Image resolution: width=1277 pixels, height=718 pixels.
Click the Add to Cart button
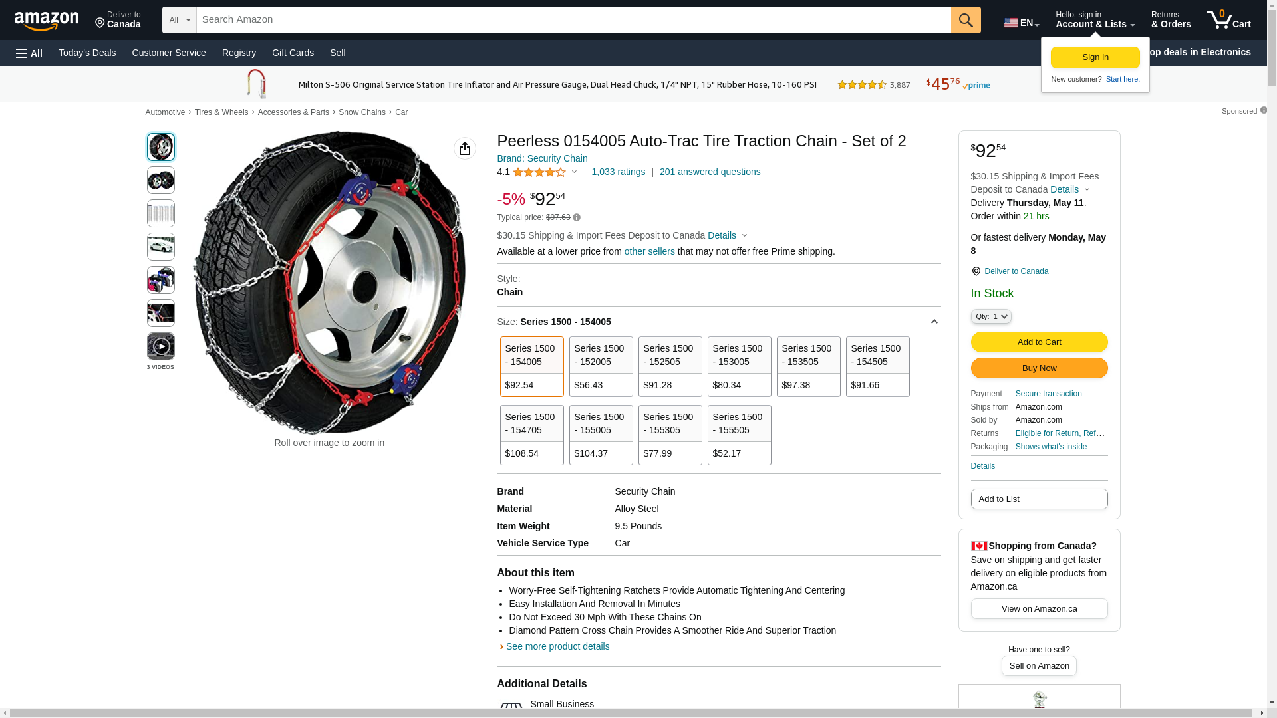click(1039, 342)
